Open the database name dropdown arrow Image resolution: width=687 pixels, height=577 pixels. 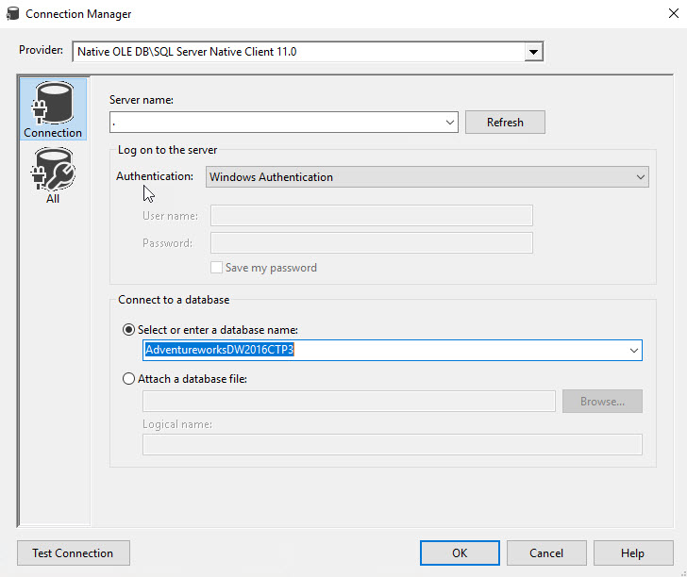(x=633, y=351)
